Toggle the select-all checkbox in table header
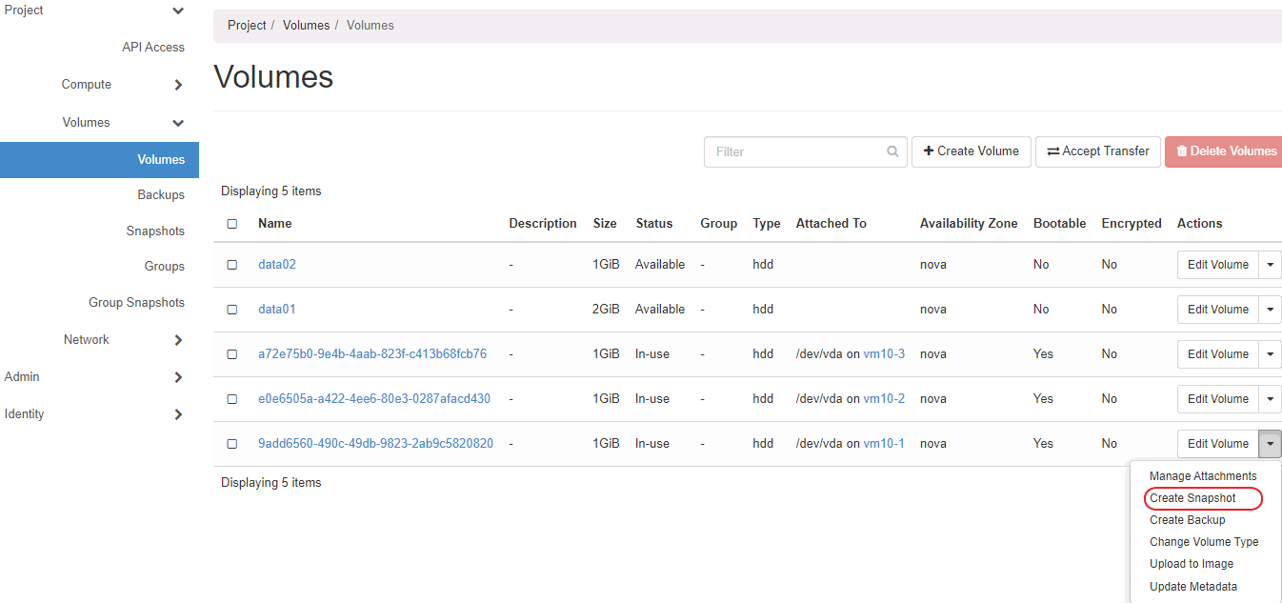The width and height of the screenshot is (1282, 603). tap(232, 224)
